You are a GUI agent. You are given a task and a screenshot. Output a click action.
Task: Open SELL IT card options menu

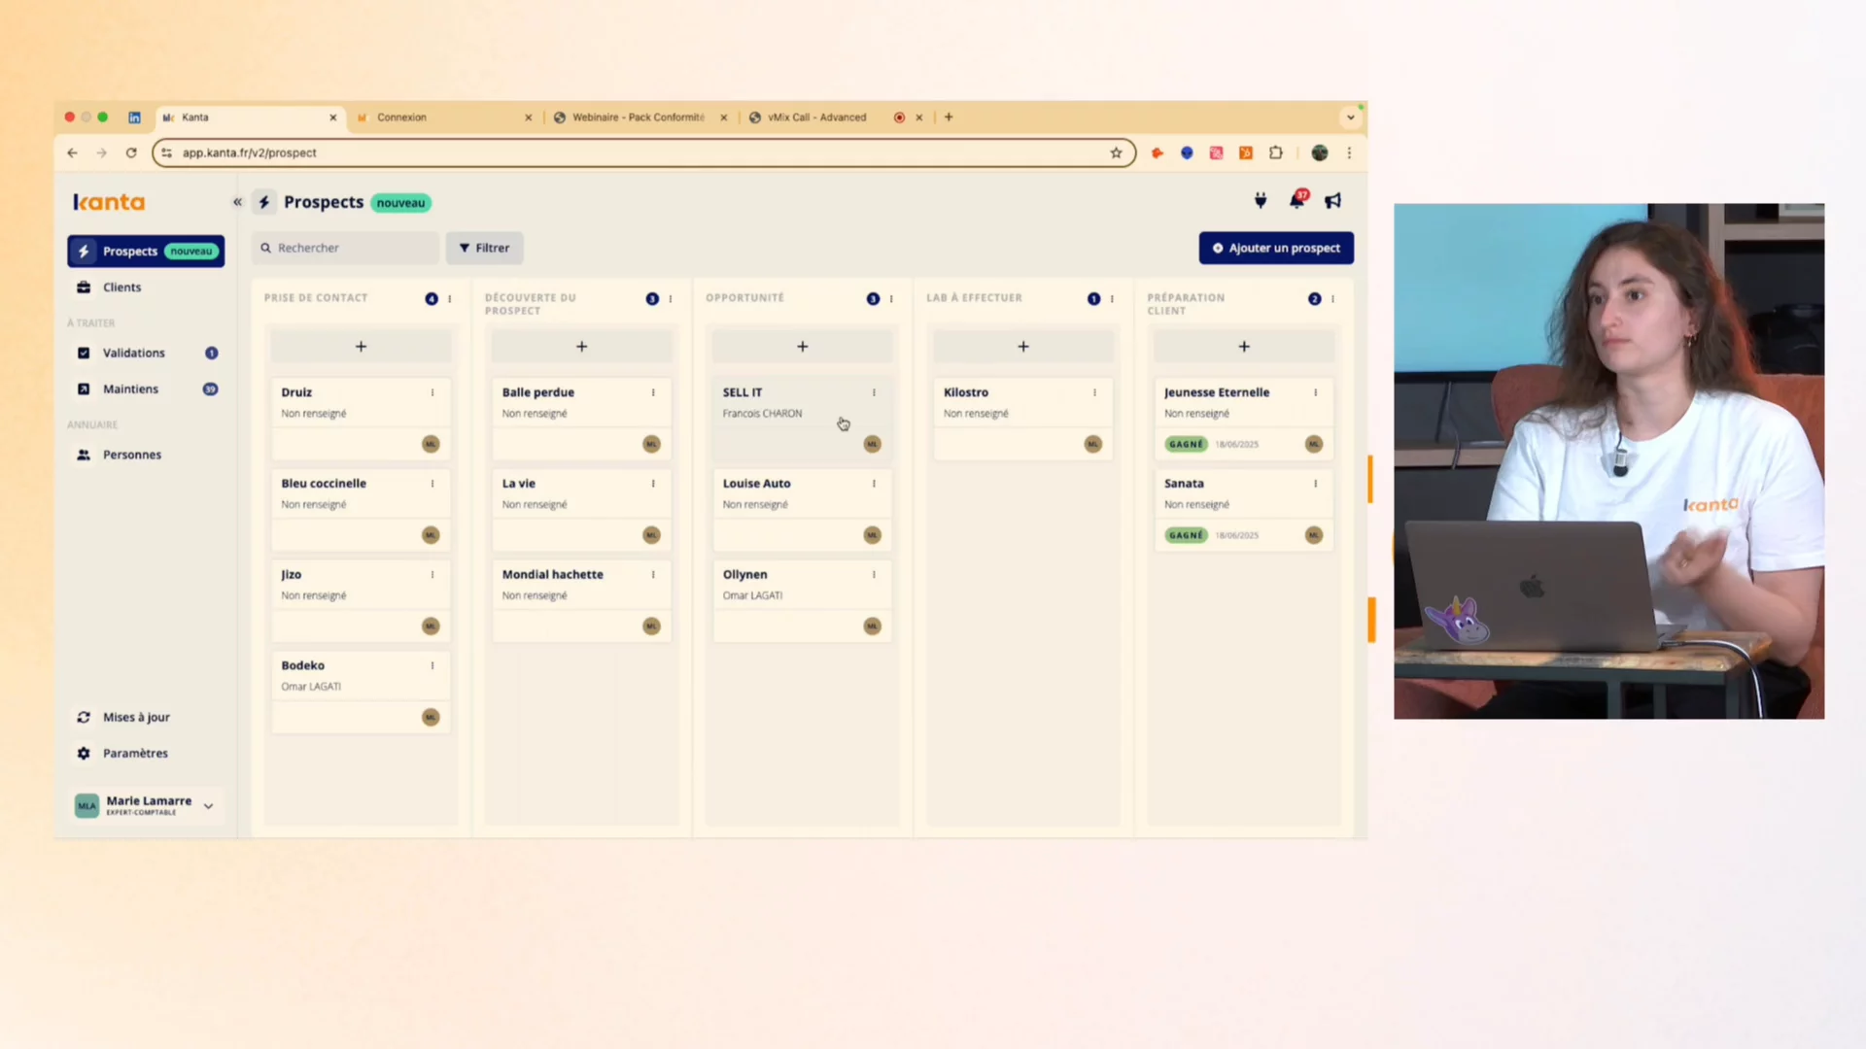point(874,392)
